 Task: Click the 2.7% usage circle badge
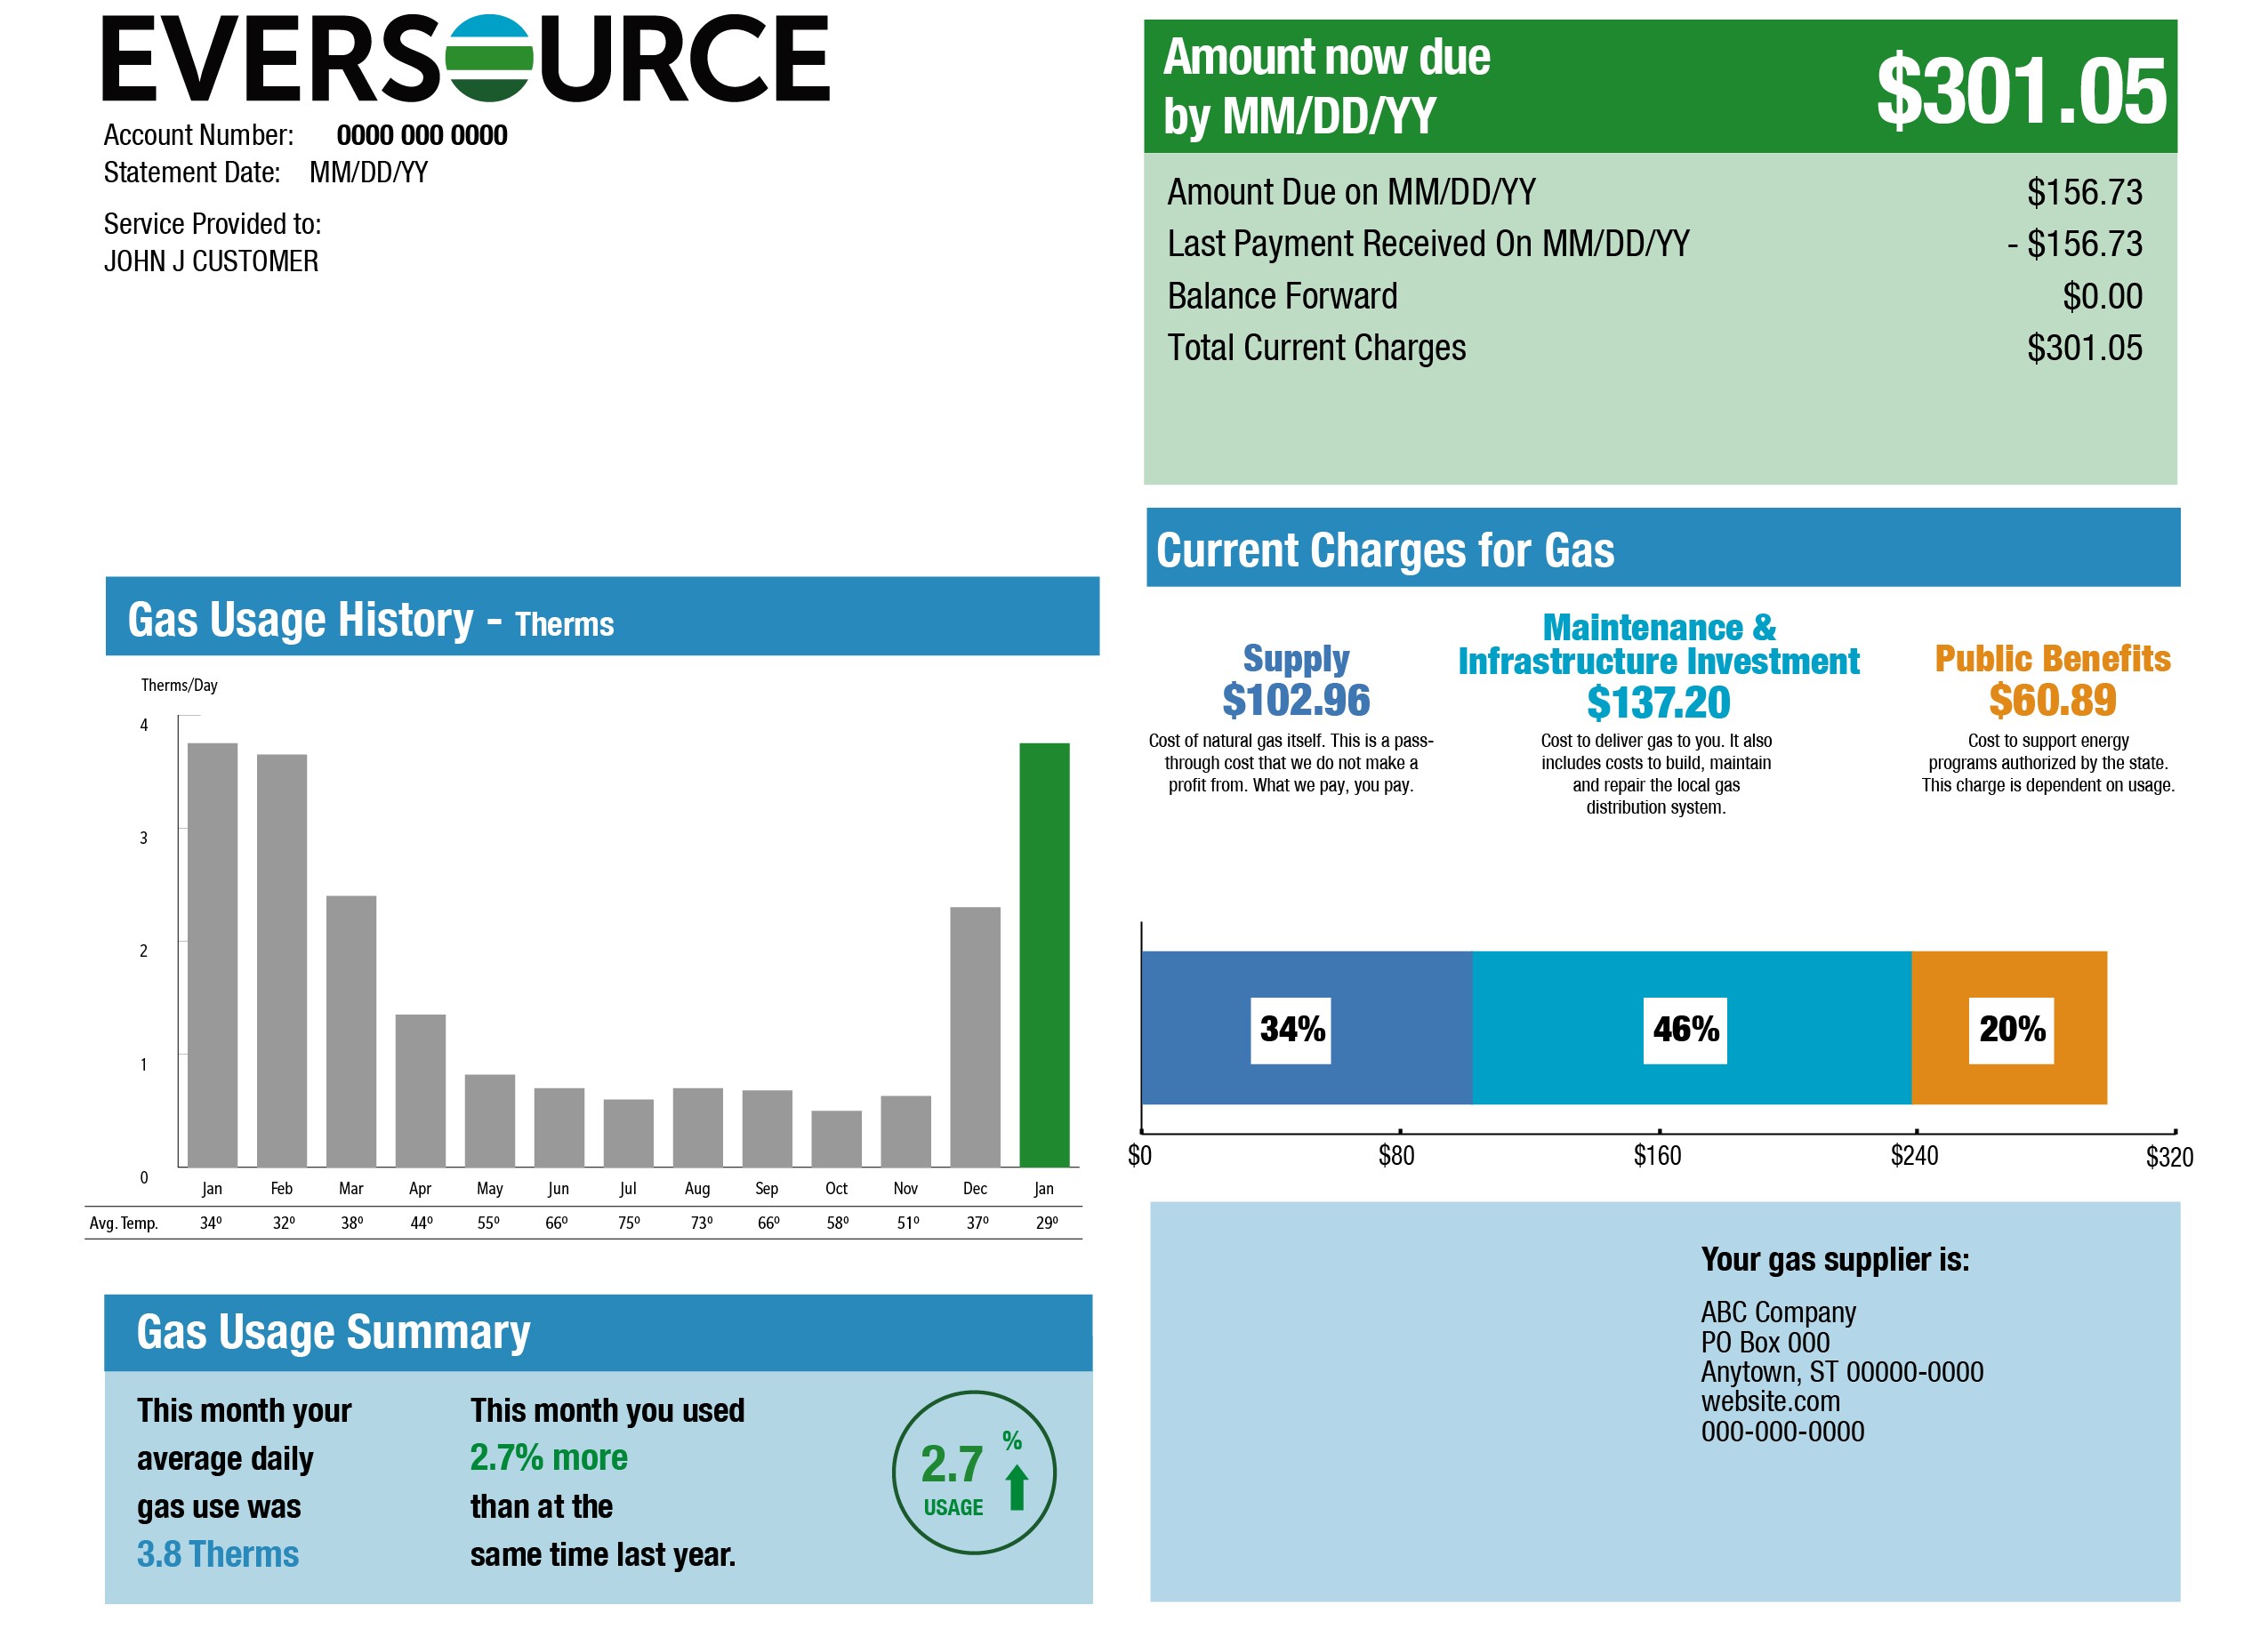click(973, 1472)
